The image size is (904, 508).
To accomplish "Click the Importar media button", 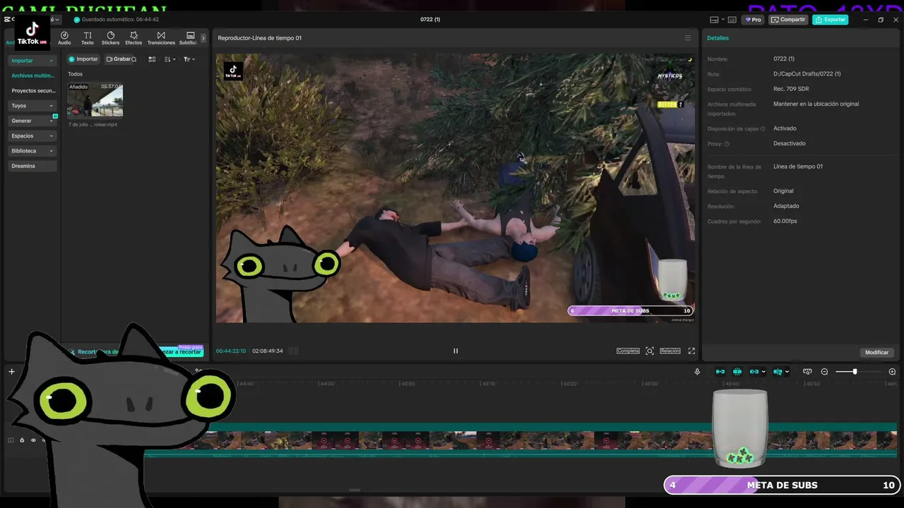I will (83, 59).
